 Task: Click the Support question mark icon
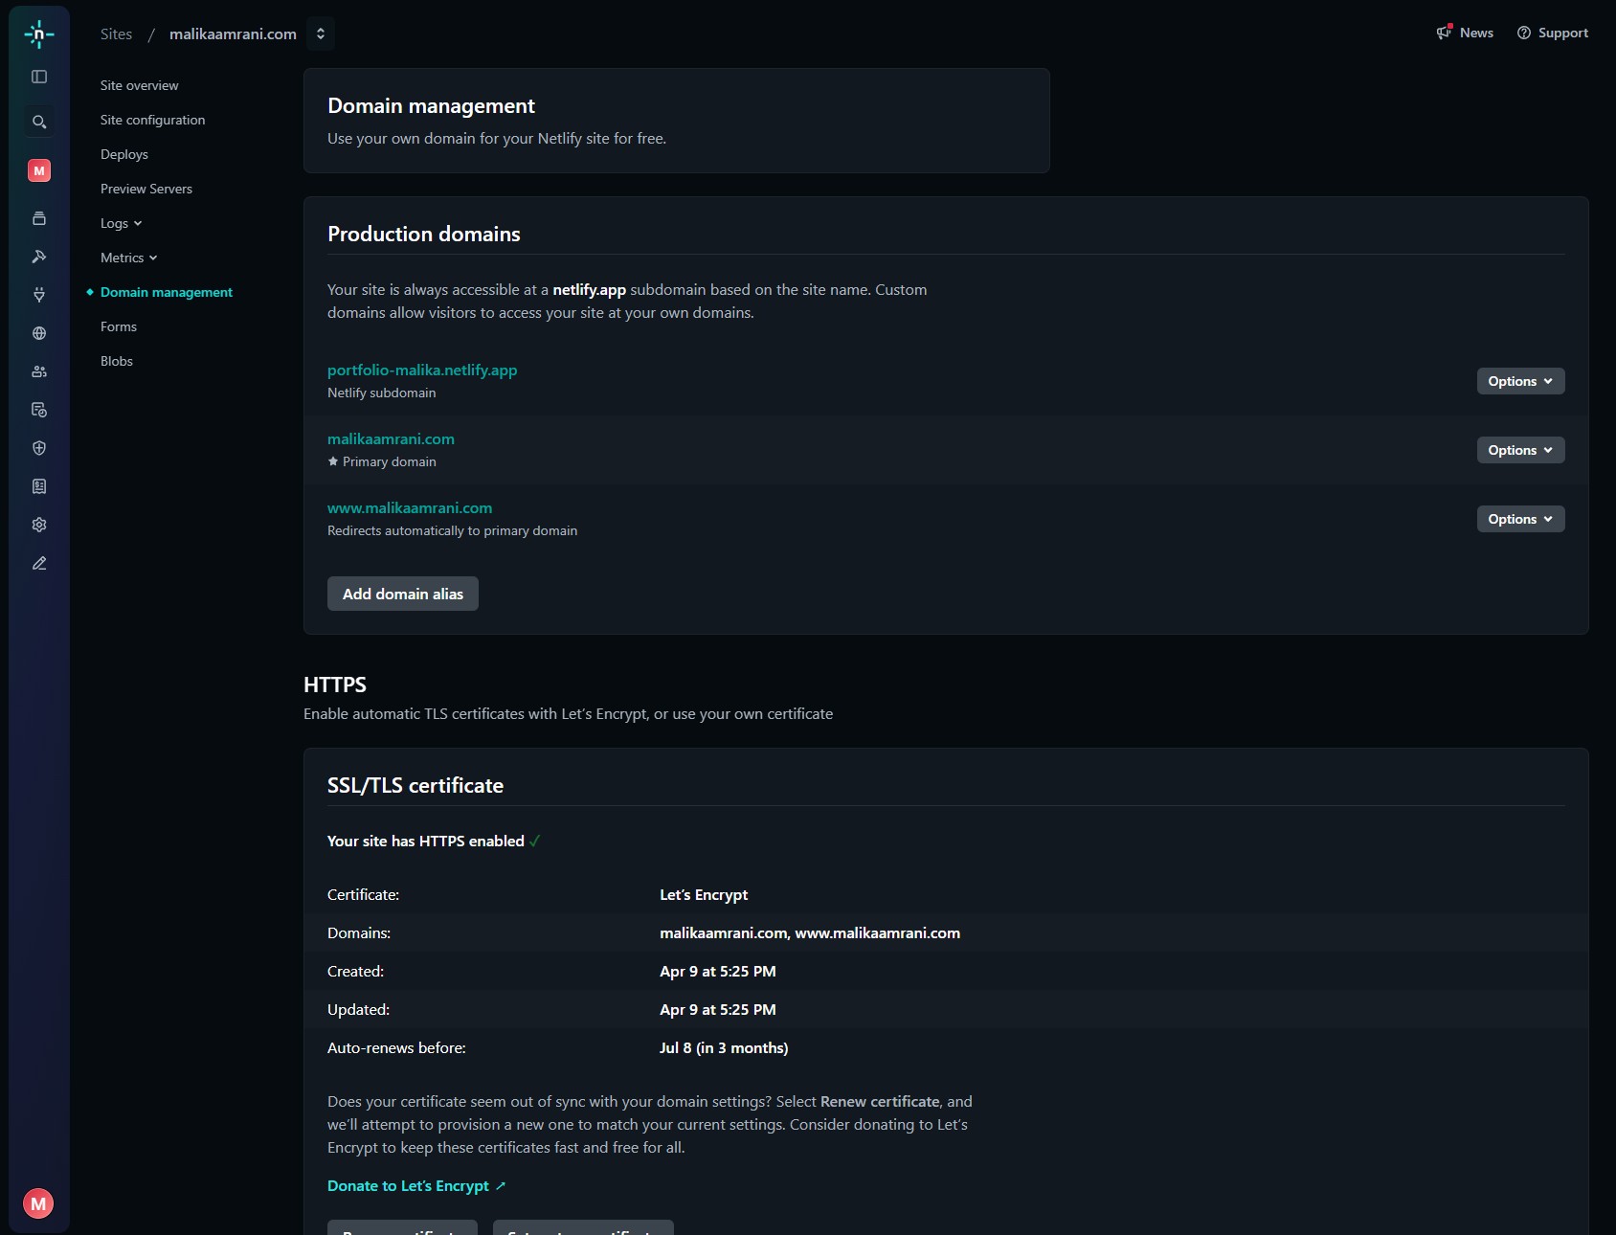click(1524, 33)
